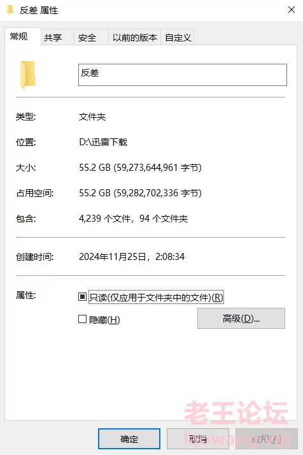Image resolution: width=303 pixels, height=455 pixels.
Task: Close the 反差 属性 dialog
Action: coord(292,10)
